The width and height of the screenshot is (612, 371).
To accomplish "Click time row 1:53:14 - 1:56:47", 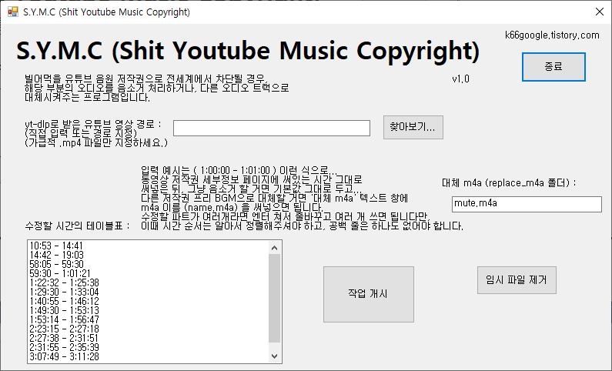I will (x=65, y=319).
